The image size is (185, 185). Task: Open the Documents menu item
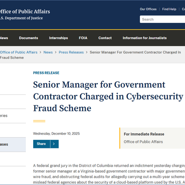click(29, 38)
